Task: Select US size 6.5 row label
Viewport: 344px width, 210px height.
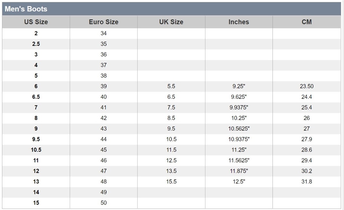Action: tap(36, 97)
